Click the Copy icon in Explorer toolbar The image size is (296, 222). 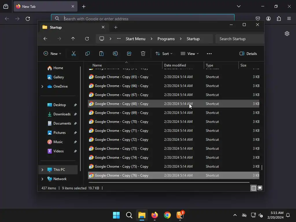pos(88,53)
